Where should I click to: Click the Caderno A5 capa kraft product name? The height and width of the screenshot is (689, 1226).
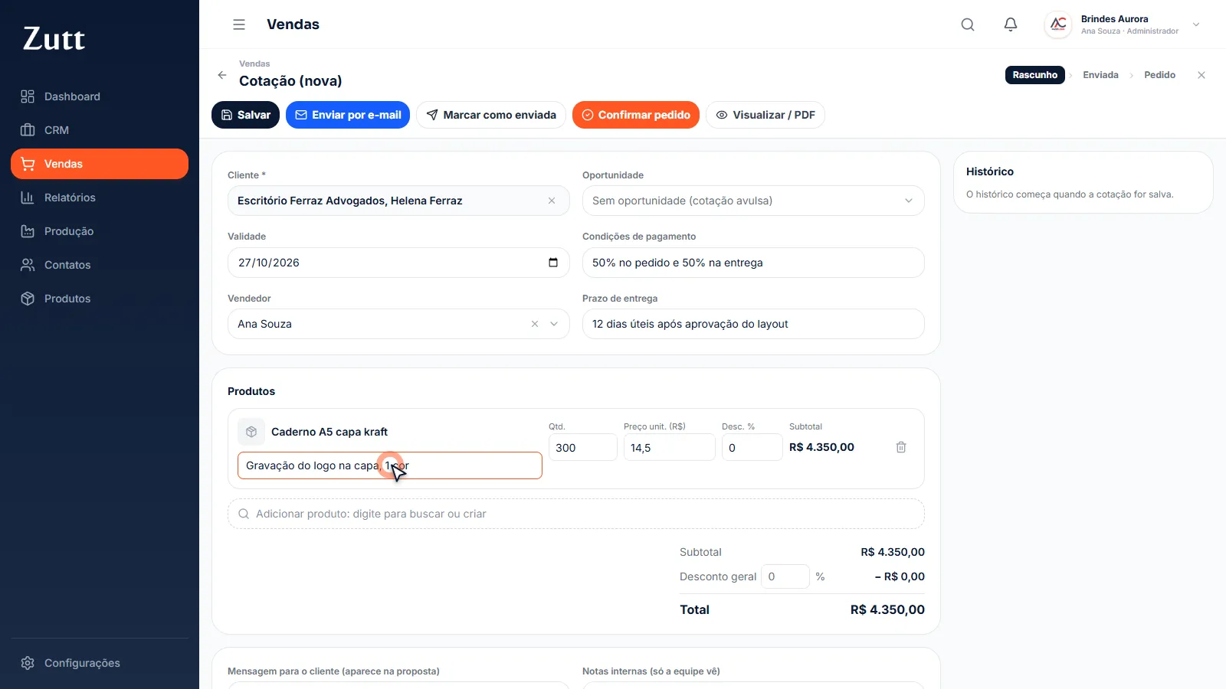pyautogui.click(x=329, y=432)
